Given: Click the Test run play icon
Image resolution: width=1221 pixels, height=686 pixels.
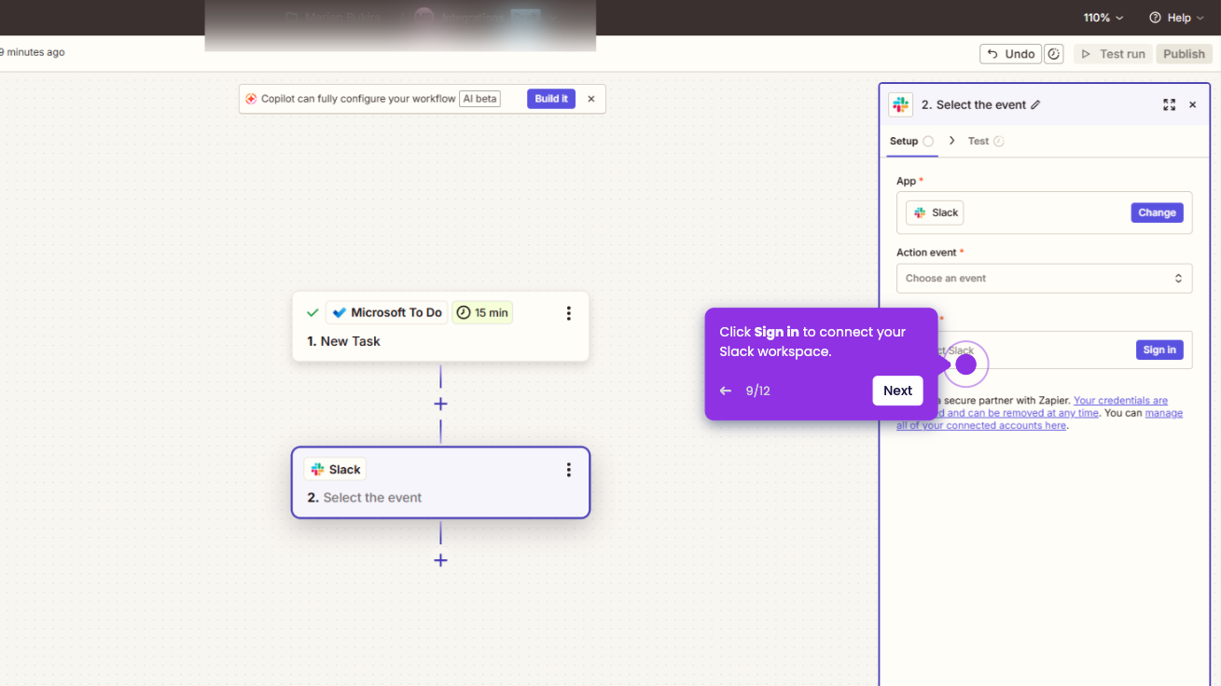Looking at the screenshot, I should [1086, 54].
